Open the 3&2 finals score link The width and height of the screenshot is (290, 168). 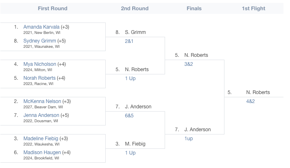pyautogui.click(x=188, y=64)
